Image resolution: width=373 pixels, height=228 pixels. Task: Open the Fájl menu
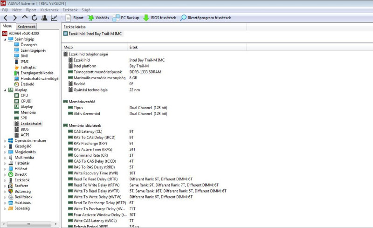(5, 10)
